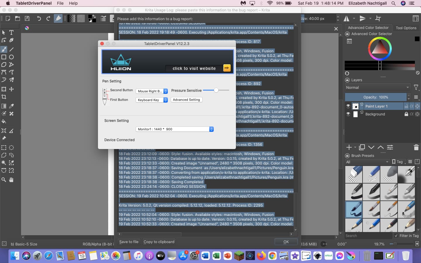Hide the Background layer

point(348,114)
